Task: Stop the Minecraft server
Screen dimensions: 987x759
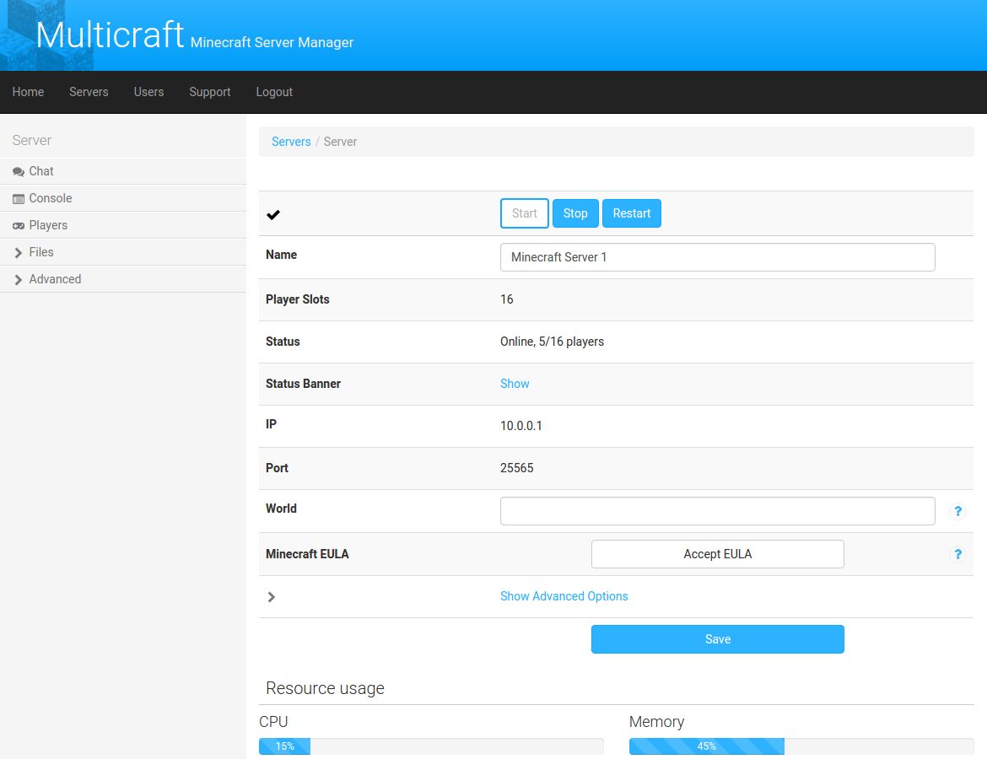Action: pyautogui.click(x=575, y=213)
